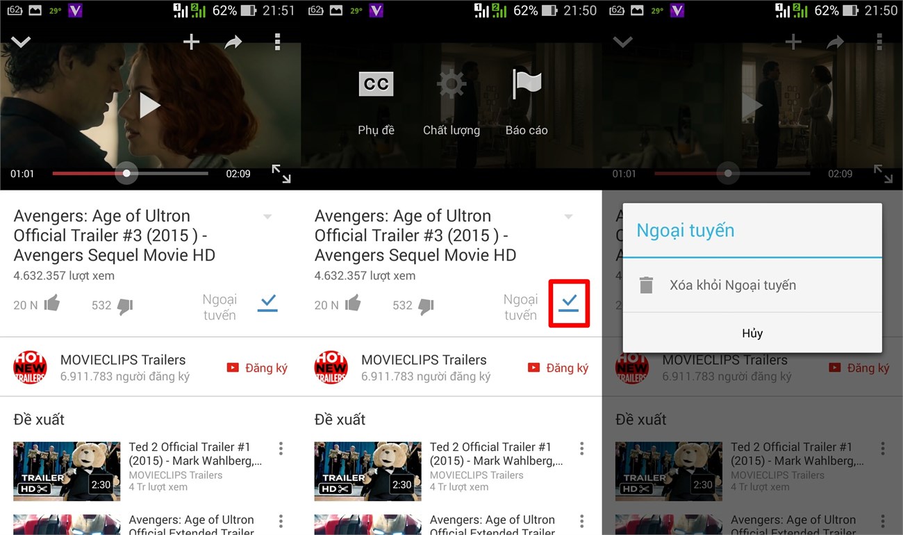Viewport: 903px width, 535px height.
Task: Choose Báo cáo report flag in middle screen
Action: coord(527,103)
